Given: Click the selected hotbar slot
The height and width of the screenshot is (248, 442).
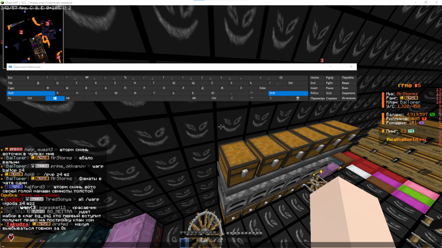Looking at the screenshot, I should (184, 243).
